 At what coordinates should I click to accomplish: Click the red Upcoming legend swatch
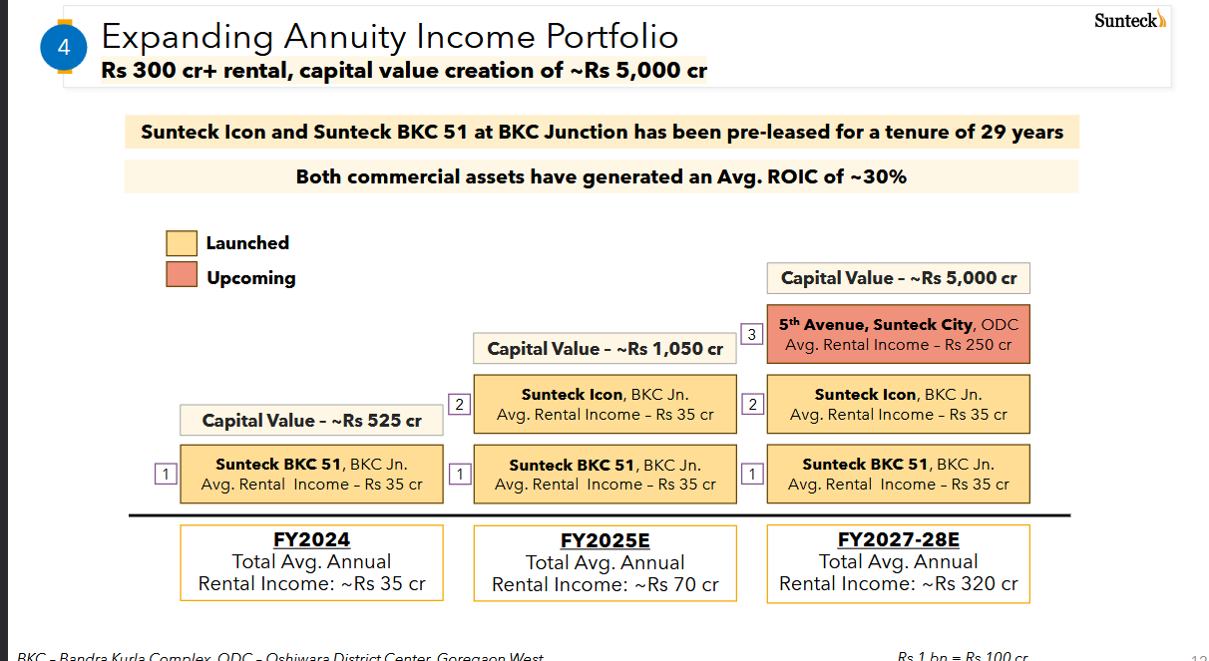182,274
